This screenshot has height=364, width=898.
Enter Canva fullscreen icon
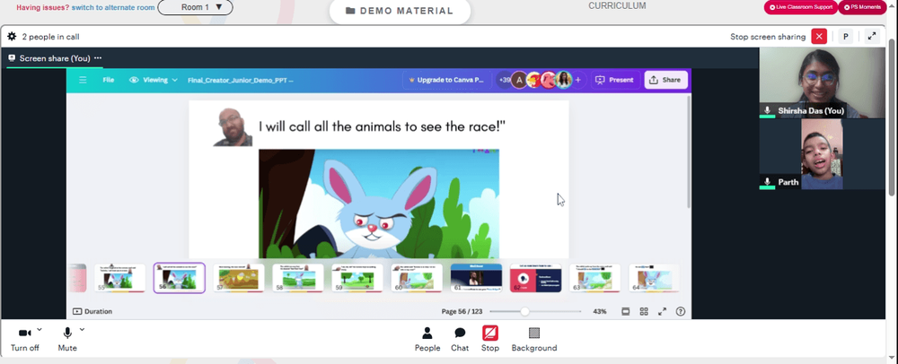662,311
